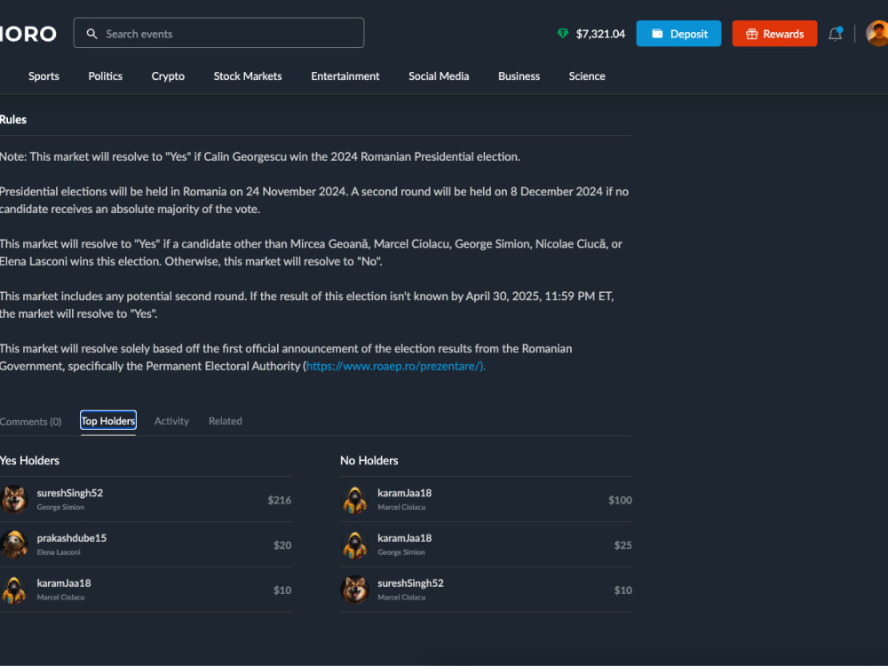Open the notifications bell

click(x=836, y=34)
